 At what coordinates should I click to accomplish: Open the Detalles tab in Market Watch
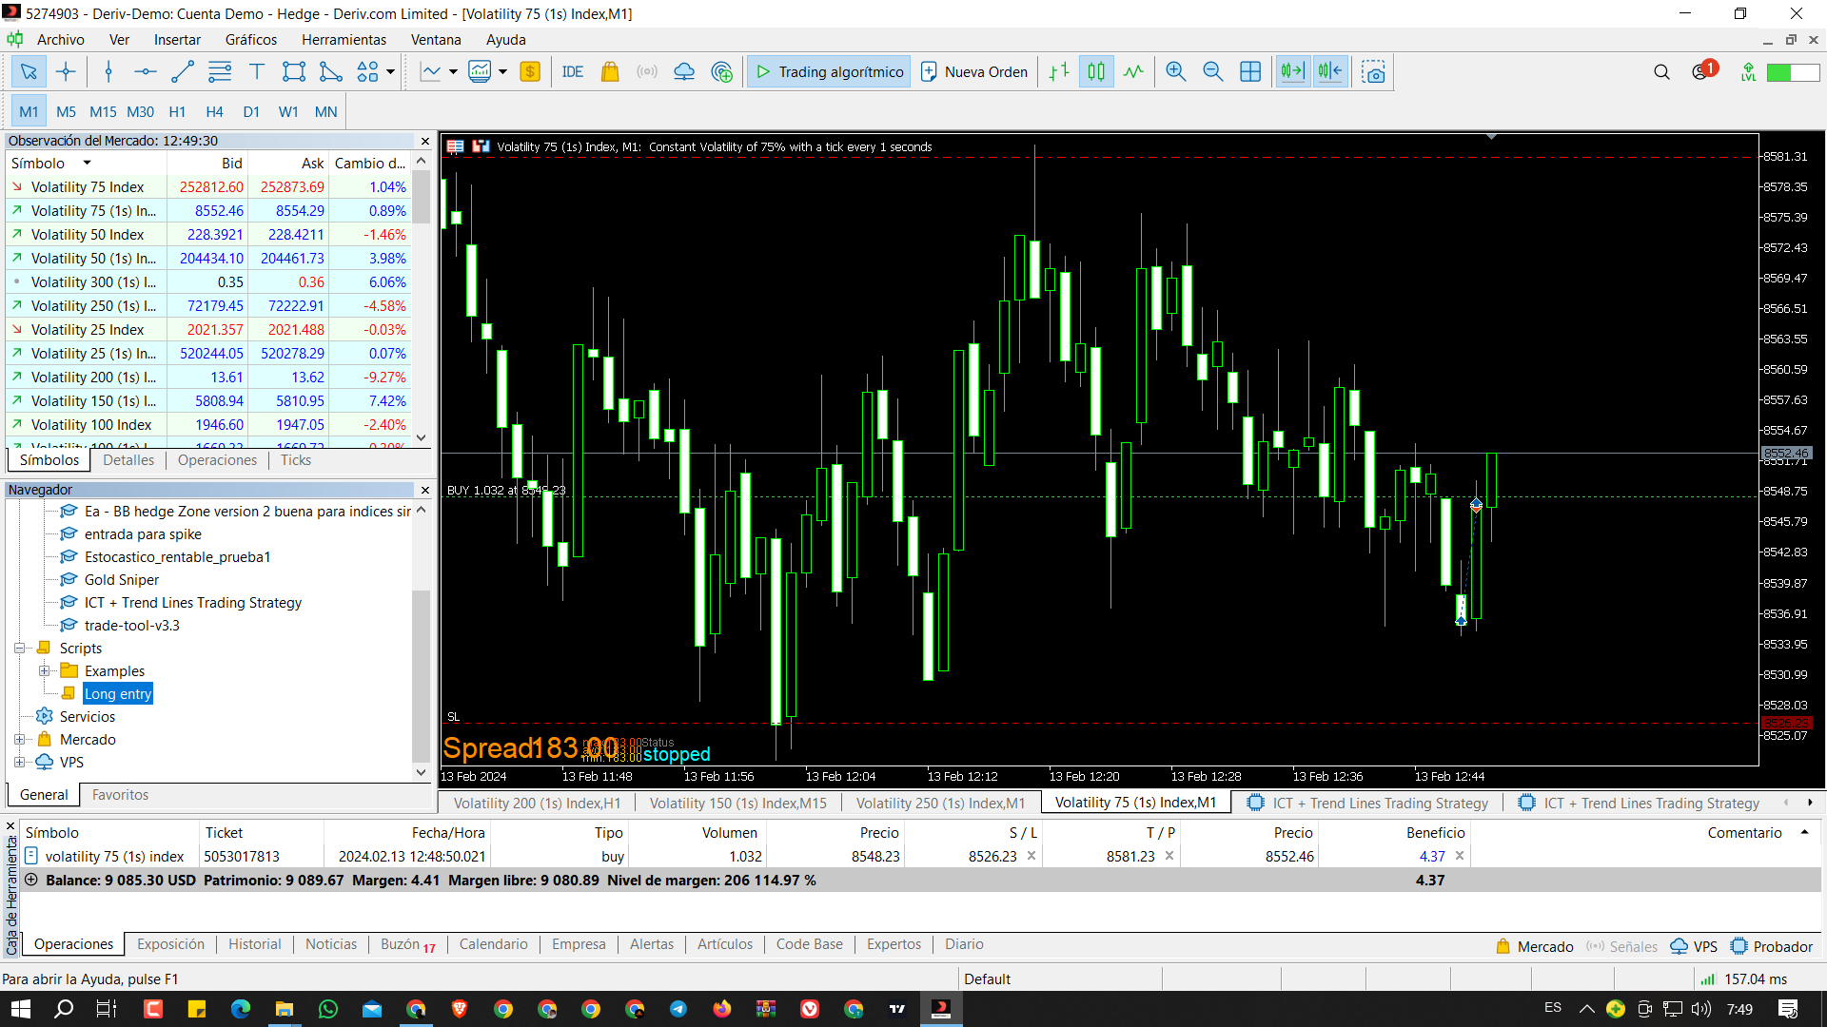128,460
